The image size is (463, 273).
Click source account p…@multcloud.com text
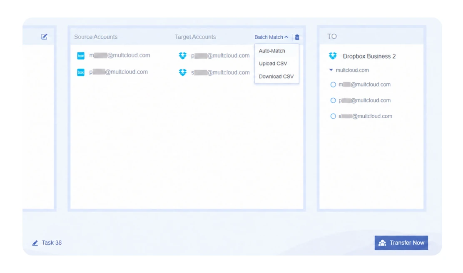118,72
